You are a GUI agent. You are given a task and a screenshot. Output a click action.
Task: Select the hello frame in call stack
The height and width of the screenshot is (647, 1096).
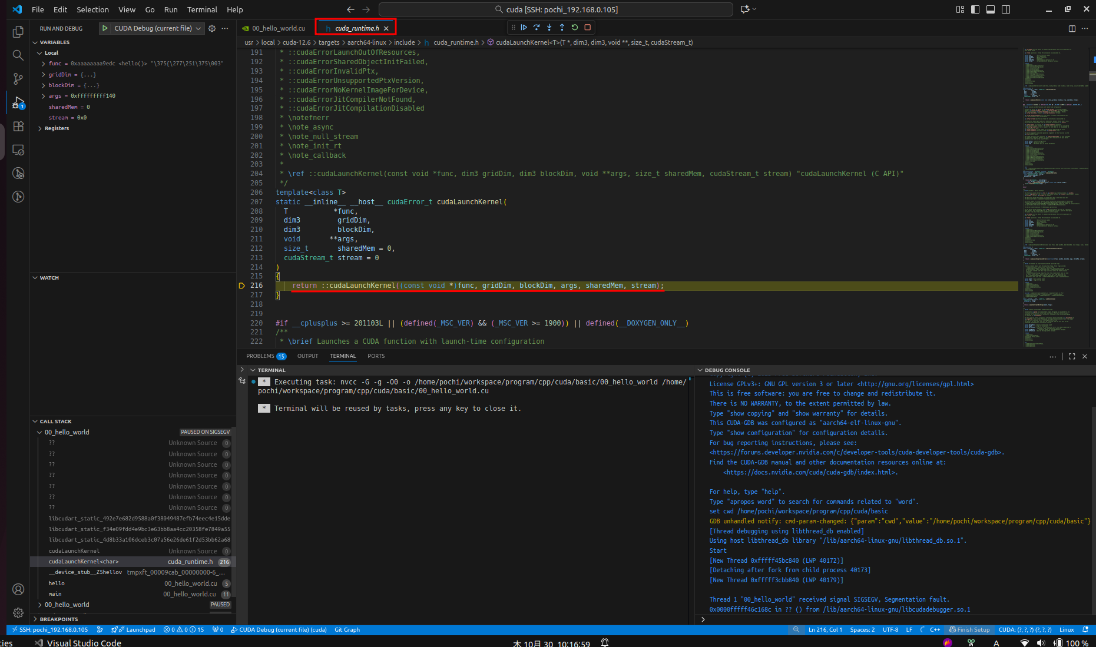(x=57, y=583)
